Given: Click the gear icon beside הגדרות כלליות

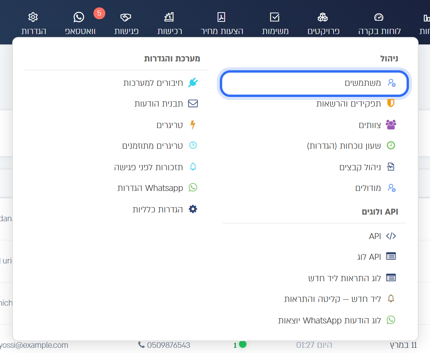Looking at the screenshot, I should [193, 209].
